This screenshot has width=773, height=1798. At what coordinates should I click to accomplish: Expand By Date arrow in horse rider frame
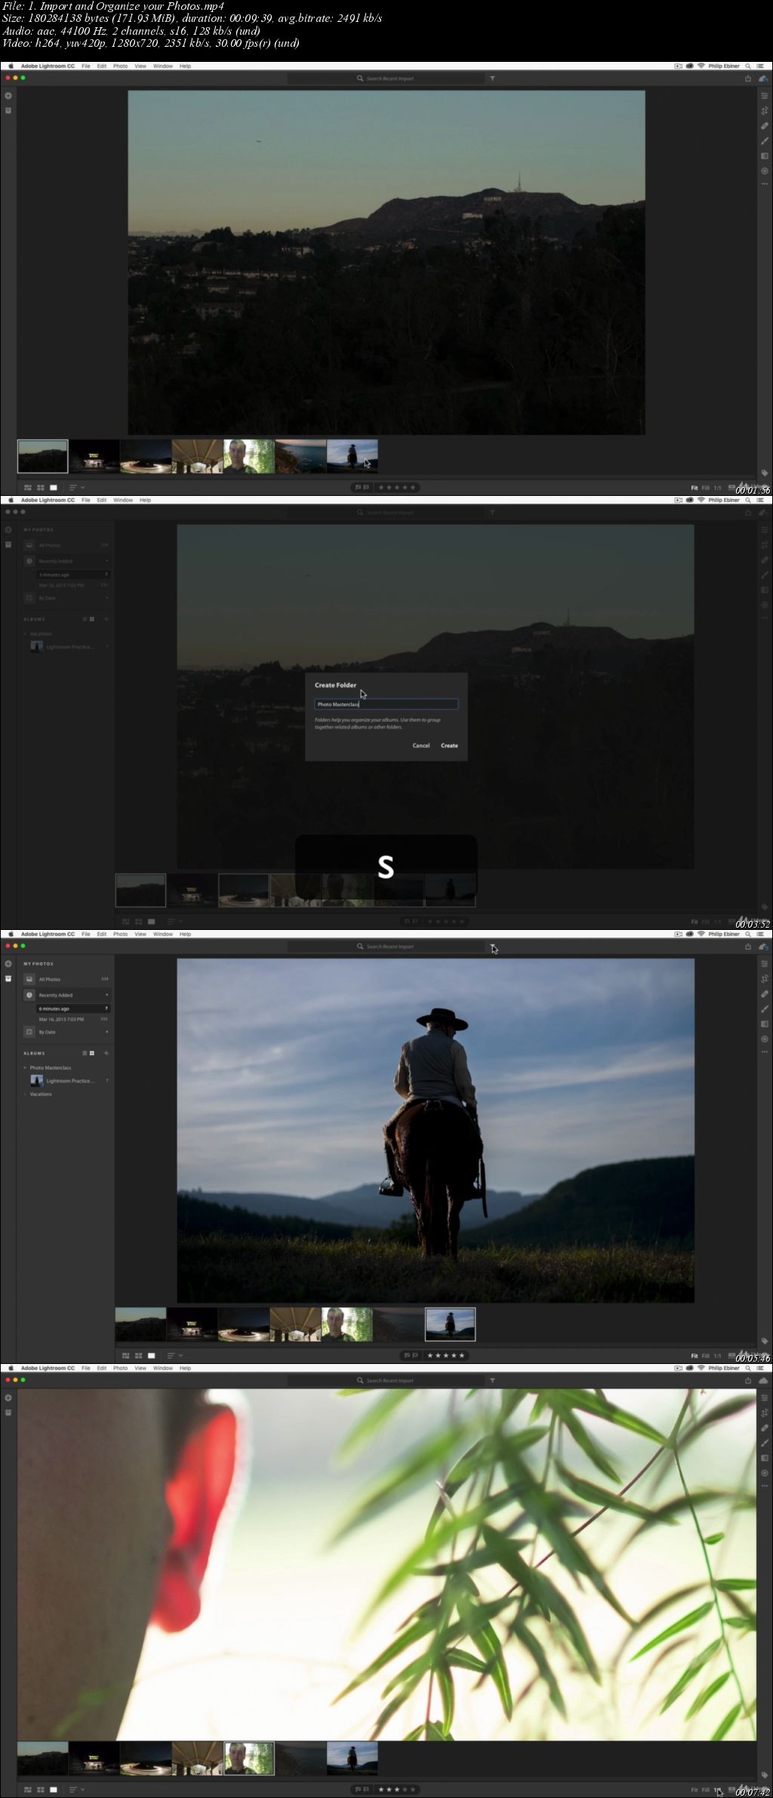tap(106, 1032)
